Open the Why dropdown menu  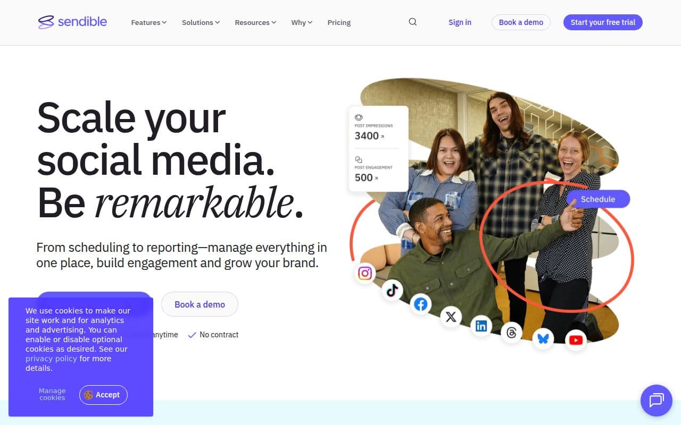(x=302, y=22)
